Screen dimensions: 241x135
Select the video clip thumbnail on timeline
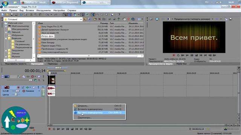51,80
